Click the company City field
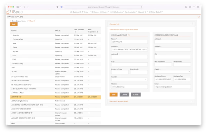Screen dimensions: 207x133 129,64
